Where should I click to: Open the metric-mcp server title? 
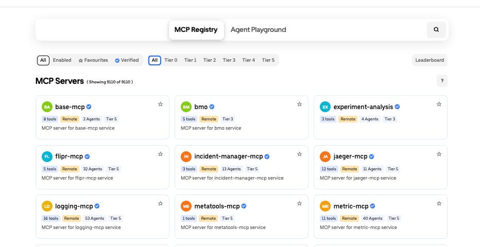[x=351, y=206]
